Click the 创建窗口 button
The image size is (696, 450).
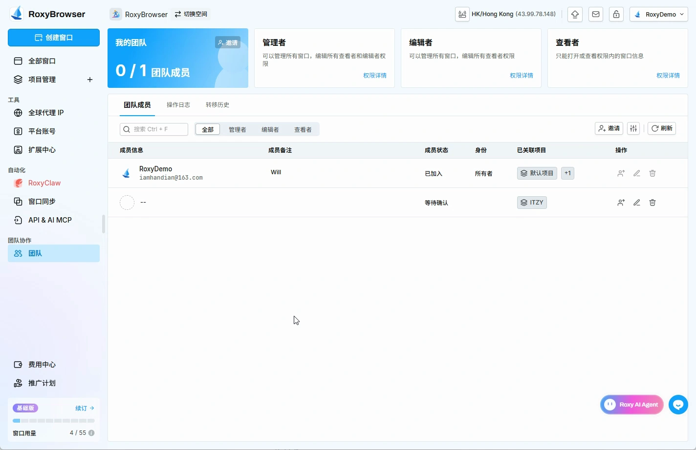click(x=54, y=38)
